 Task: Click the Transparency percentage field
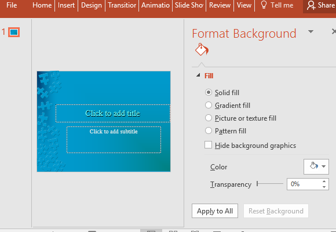pos(304,184)
